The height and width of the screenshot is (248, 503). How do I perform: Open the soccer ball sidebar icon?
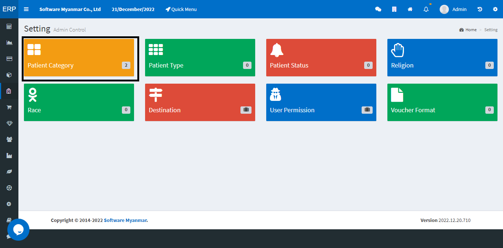coord(9,188)
